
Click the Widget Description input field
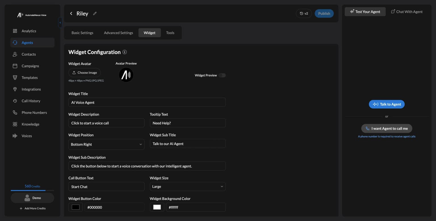coord(106,123)
